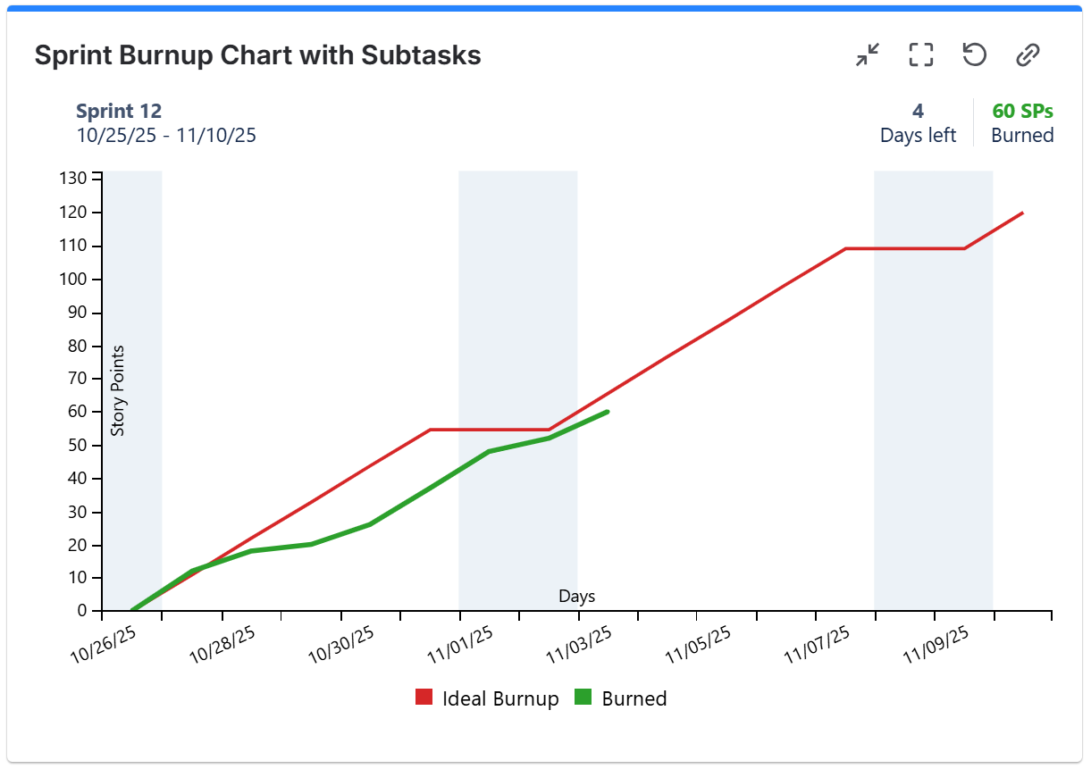This screenshot has height=769, width=1091.
Task: Select the red Ideal Burnup color swatch
Action: coord(423,697)
